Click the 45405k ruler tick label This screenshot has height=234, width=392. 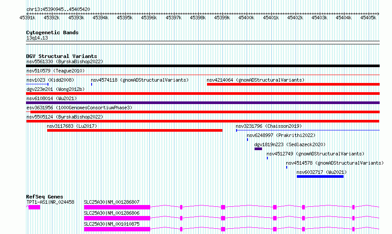[x=368, y=18]
